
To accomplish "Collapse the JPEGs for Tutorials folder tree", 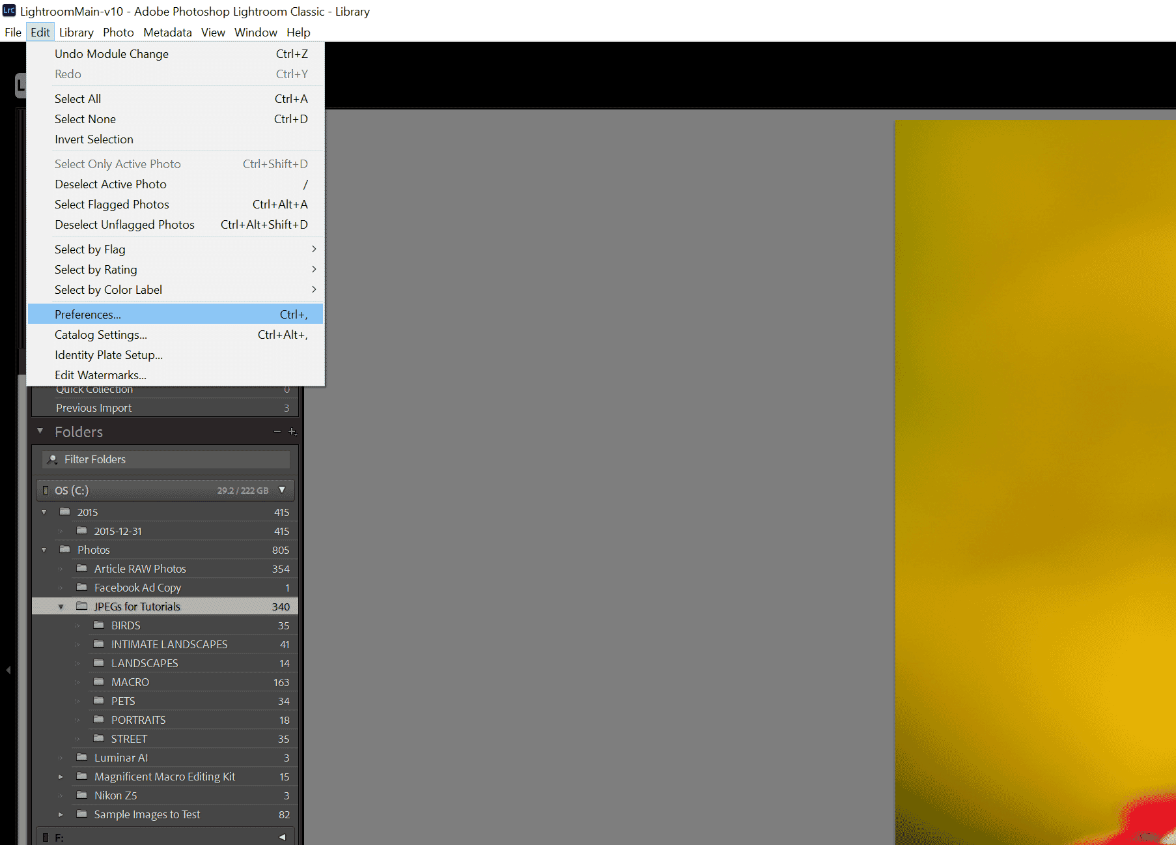I will pos(61,606).
